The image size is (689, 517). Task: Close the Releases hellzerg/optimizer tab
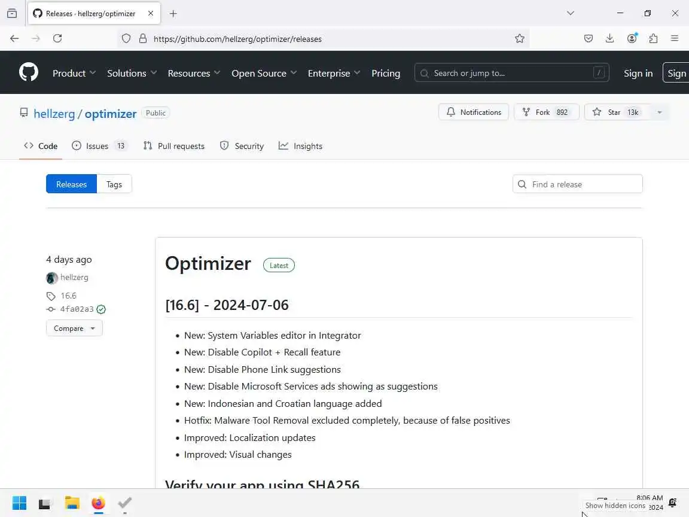pyautogui.click(x=151, y=13)
